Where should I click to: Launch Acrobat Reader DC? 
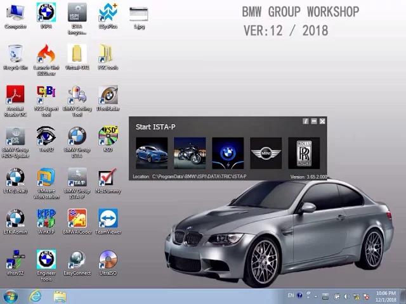click(15, 101)
